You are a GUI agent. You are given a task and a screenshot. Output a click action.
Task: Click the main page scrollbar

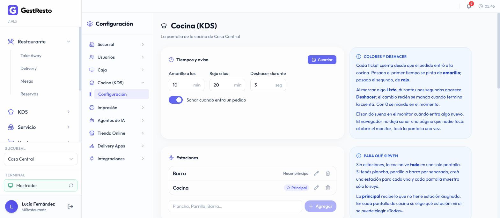click(498, 51)
